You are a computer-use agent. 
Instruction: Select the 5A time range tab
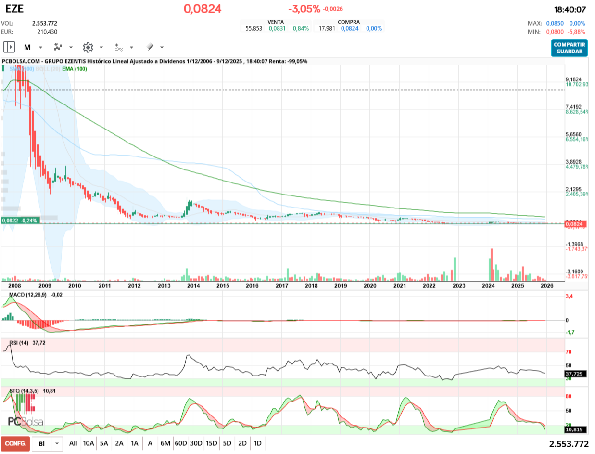(x=104, y=443)
